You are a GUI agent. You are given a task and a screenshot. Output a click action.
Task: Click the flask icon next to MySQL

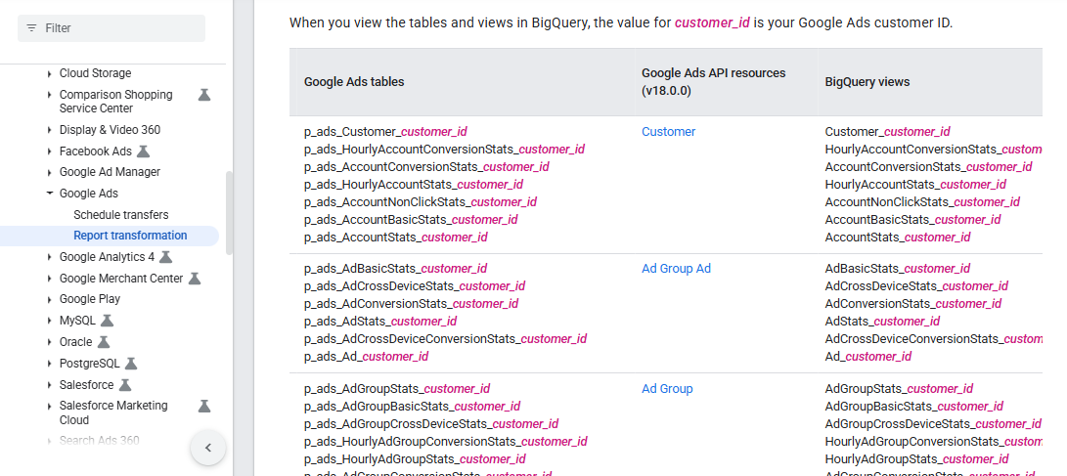pos(107,321)
